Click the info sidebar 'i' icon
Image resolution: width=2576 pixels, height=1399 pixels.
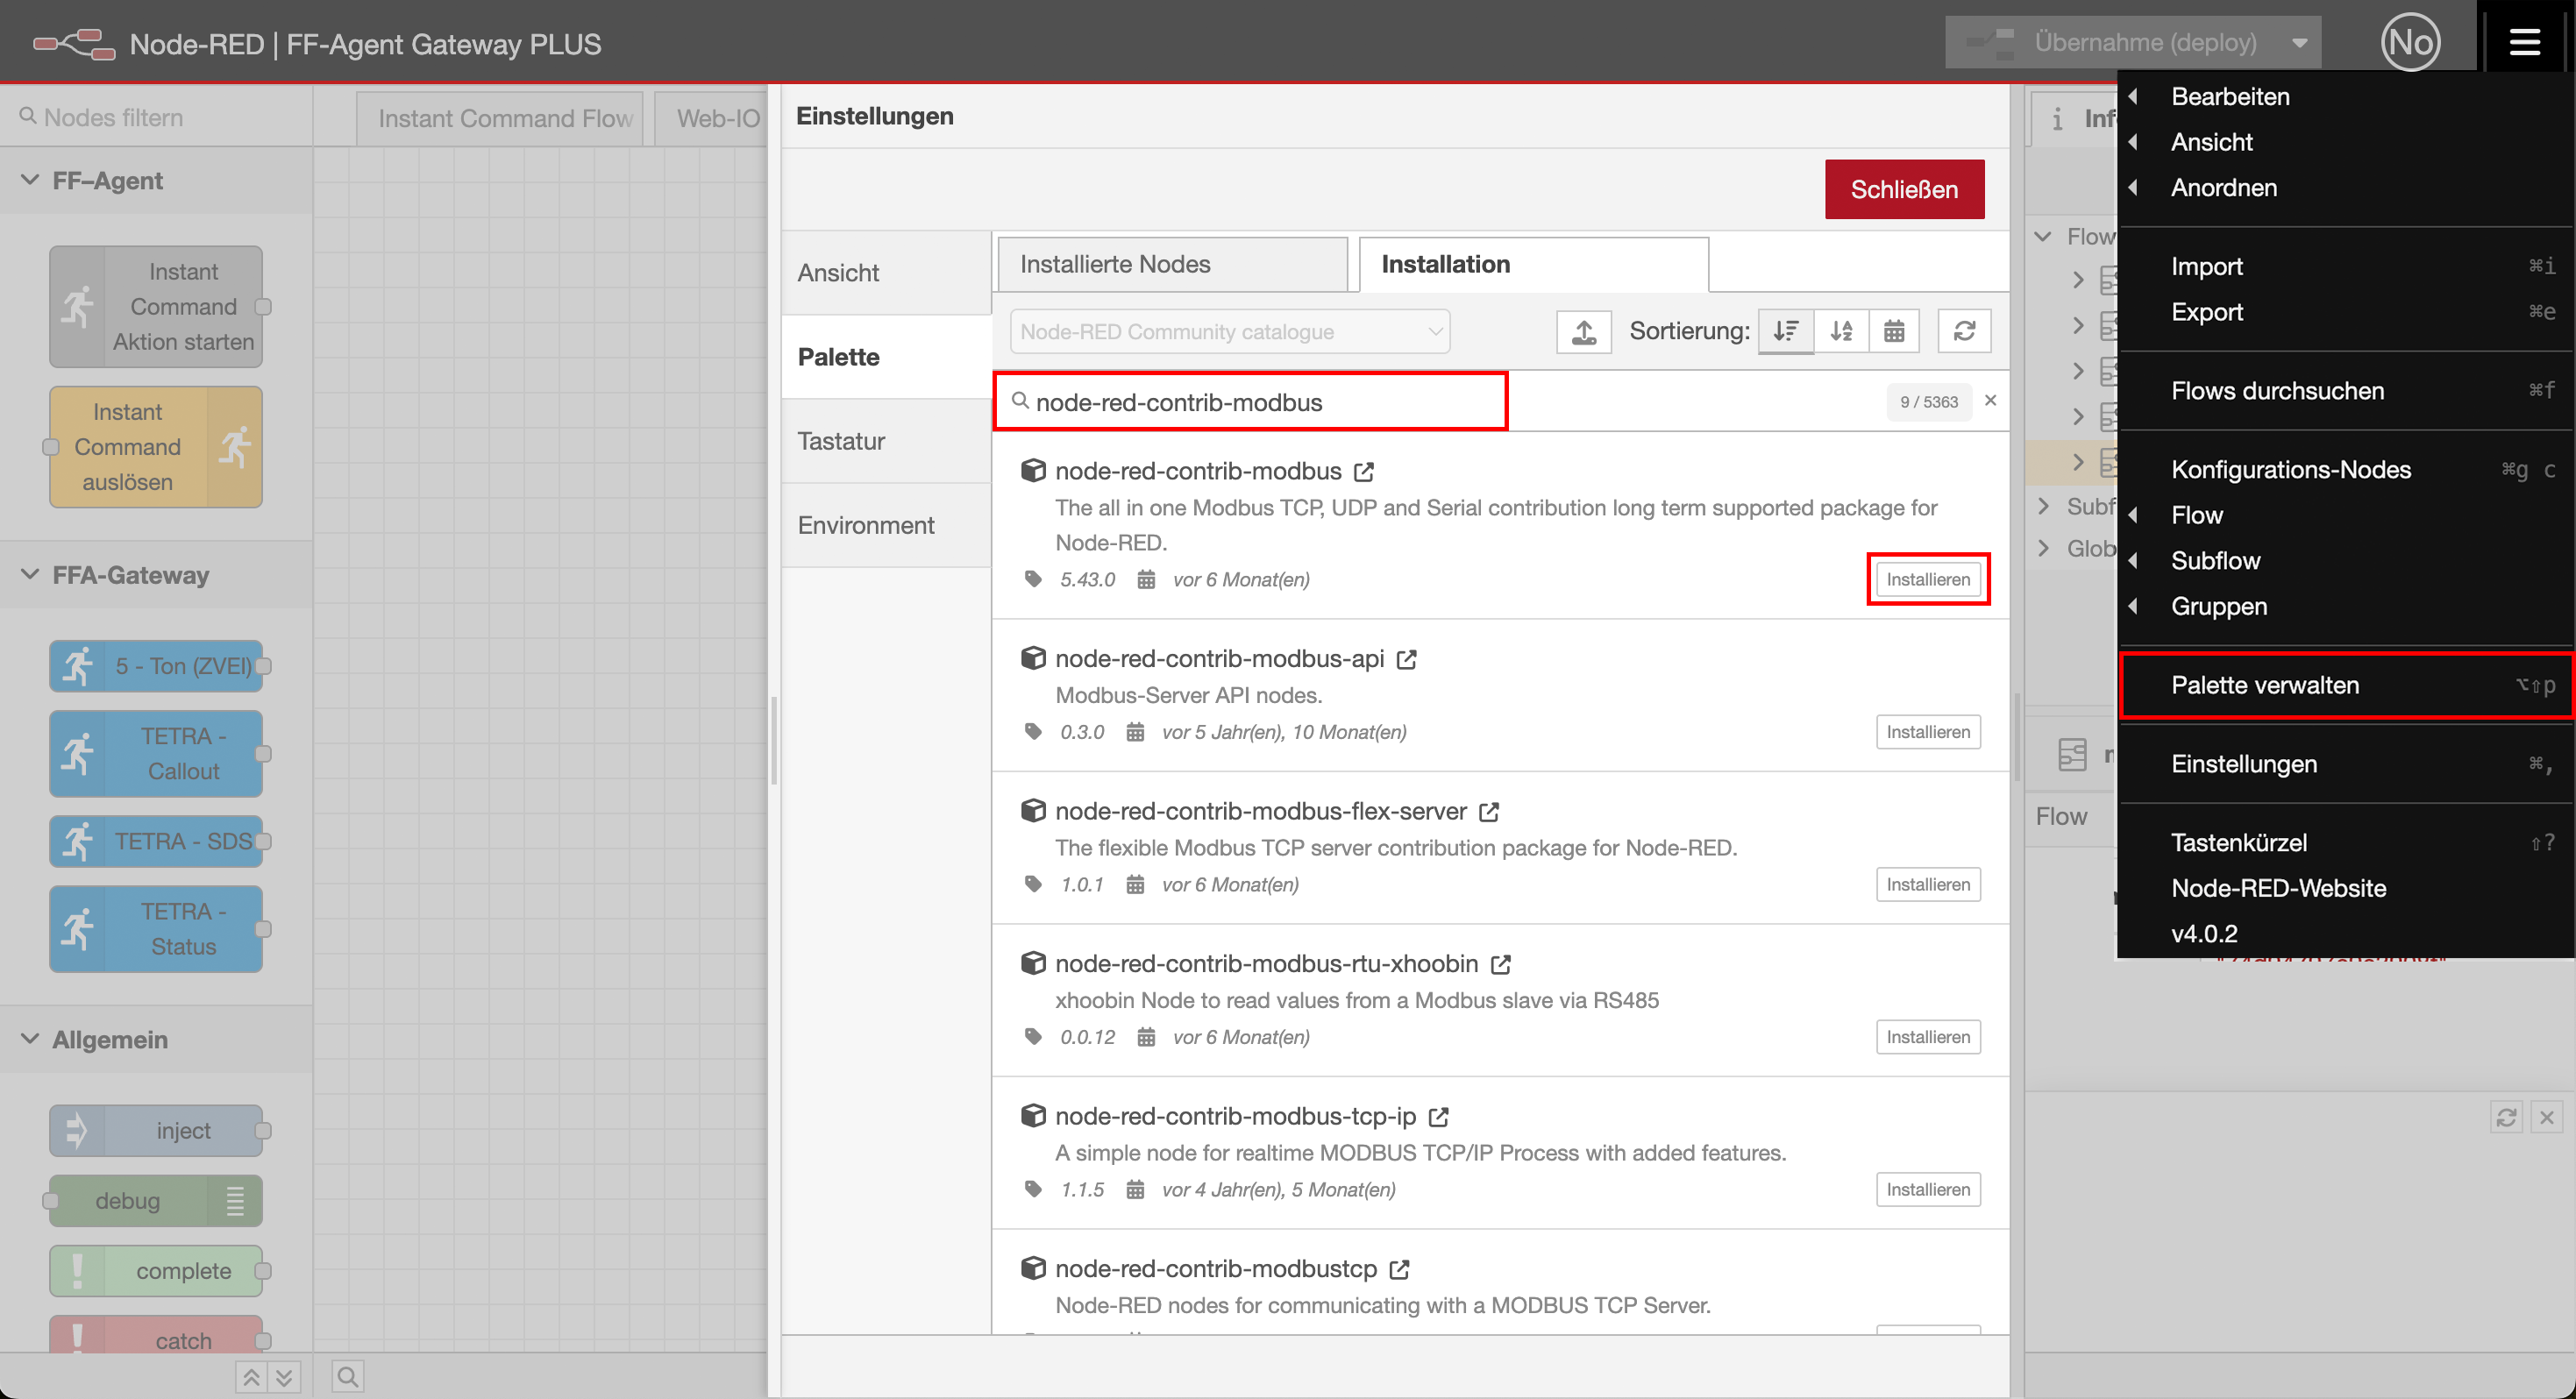click(2057, 119)
